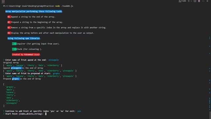Click 'Append a string to the end of the array.'
This screenshot has height=119, width=211.
(33, 17)
